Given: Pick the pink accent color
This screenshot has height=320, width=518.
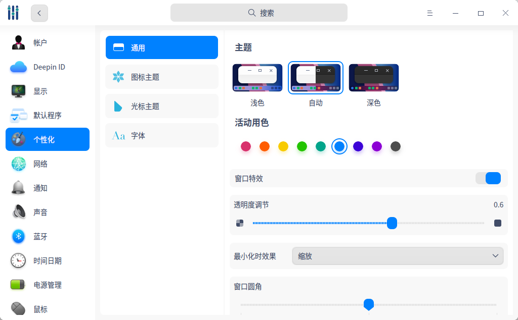Looking at the screenshot, I should [246, 146].
